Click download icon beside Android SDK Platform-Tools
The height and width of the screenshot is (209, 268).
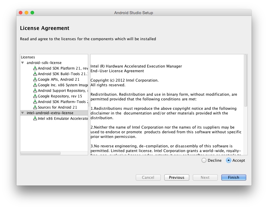point(35,102)
